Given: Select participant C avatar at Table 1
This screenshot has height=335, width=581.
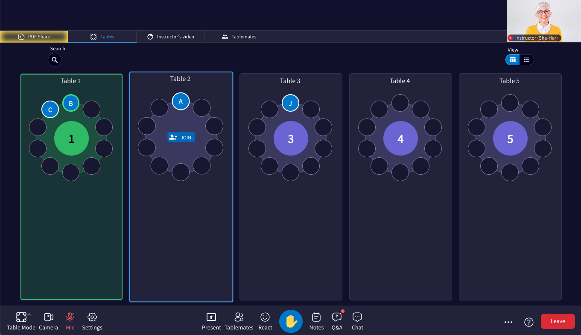Looking at the screenshot, I should [50, 110].
